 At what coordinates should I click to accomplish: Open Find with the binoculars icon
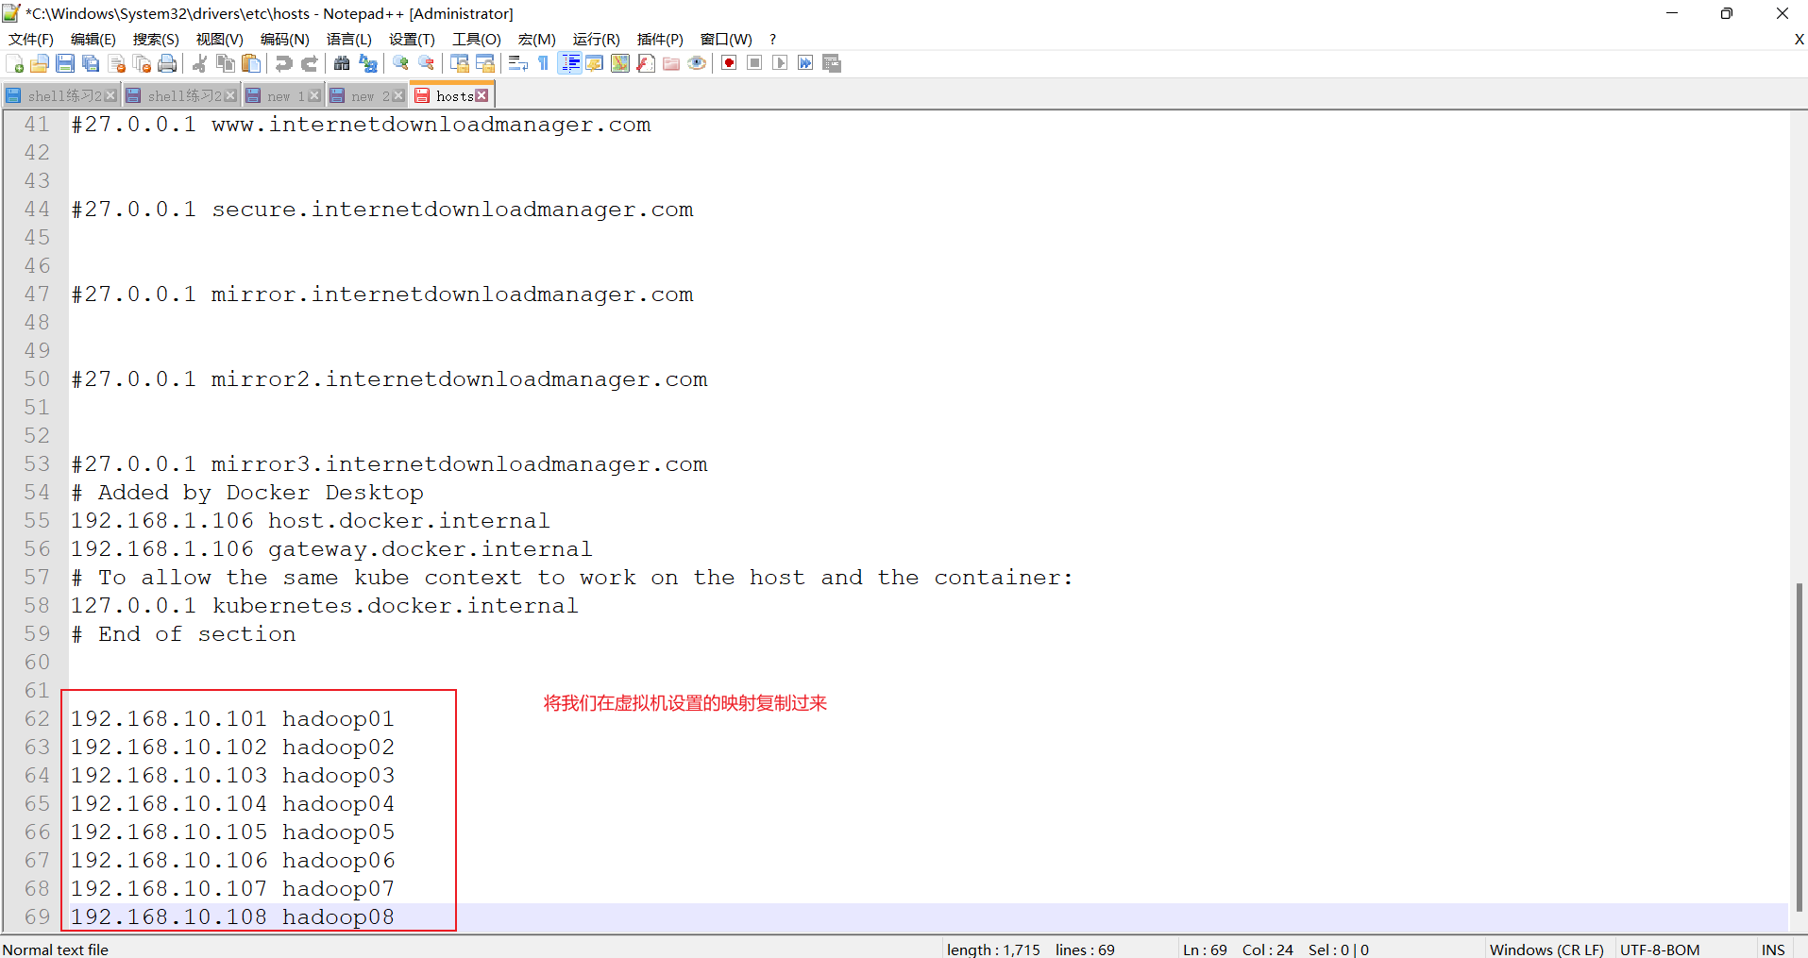[342, 63]
